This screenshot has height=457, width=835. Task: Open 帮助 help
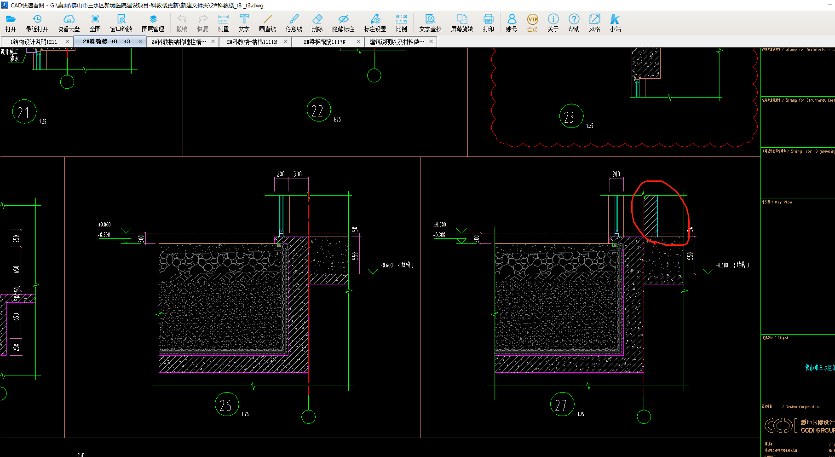[574, 23]
